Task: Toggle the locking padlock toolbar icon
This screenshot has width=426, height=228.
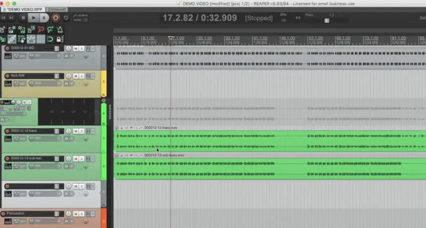Action: [x=59, y=39]
